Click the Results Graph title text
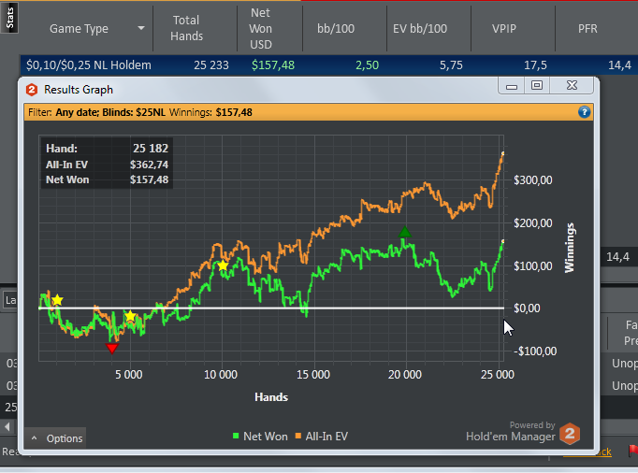 click(x=79, y=90)
